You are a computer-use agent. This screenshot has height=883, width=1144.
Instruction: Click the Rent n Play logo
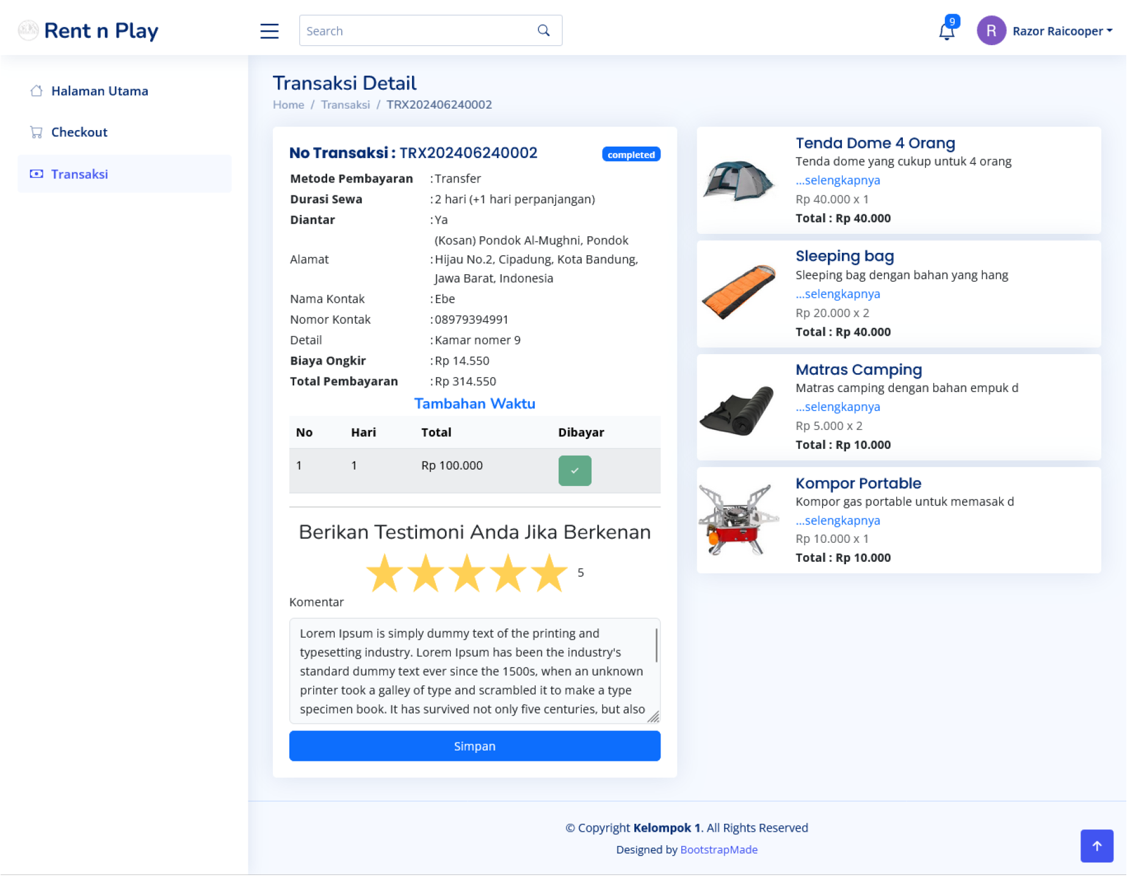(89, 31)
